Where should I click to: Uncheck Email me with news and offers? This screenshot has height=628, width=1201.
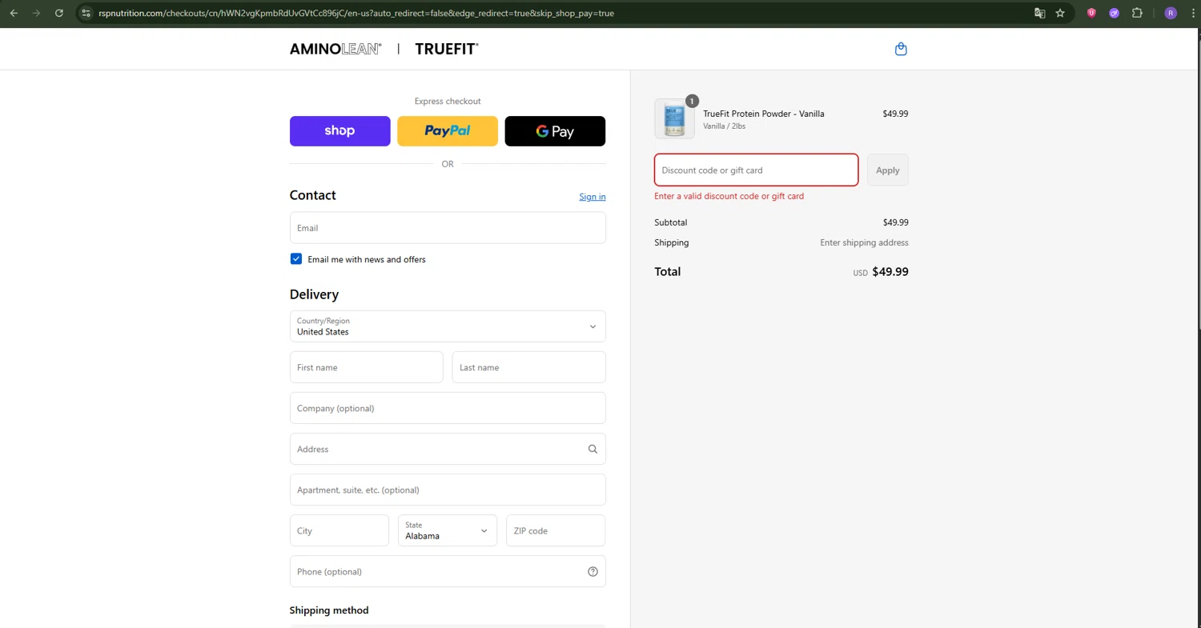[x=296, y=259]
